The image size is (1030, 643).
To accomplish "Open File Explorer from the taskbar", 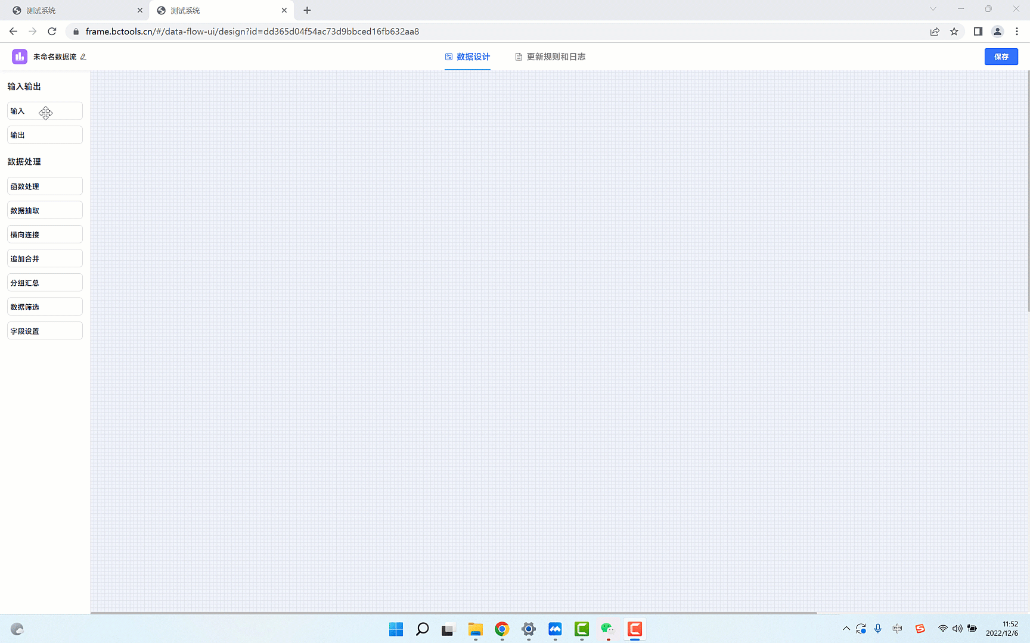I will [475, 629].
